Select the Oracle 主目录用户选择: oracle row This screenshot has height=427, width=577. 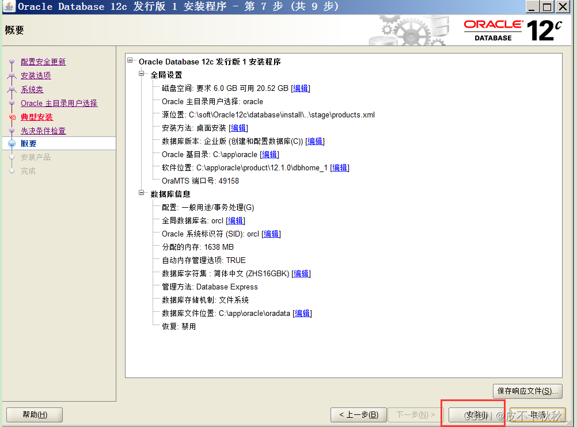pyautogui.click(x=212, y=101)
